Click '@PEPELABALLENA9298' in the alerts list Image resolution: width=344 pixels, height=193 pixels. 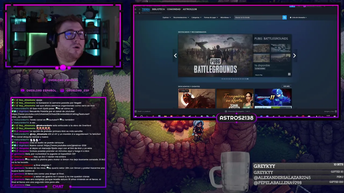pos(278,183)
